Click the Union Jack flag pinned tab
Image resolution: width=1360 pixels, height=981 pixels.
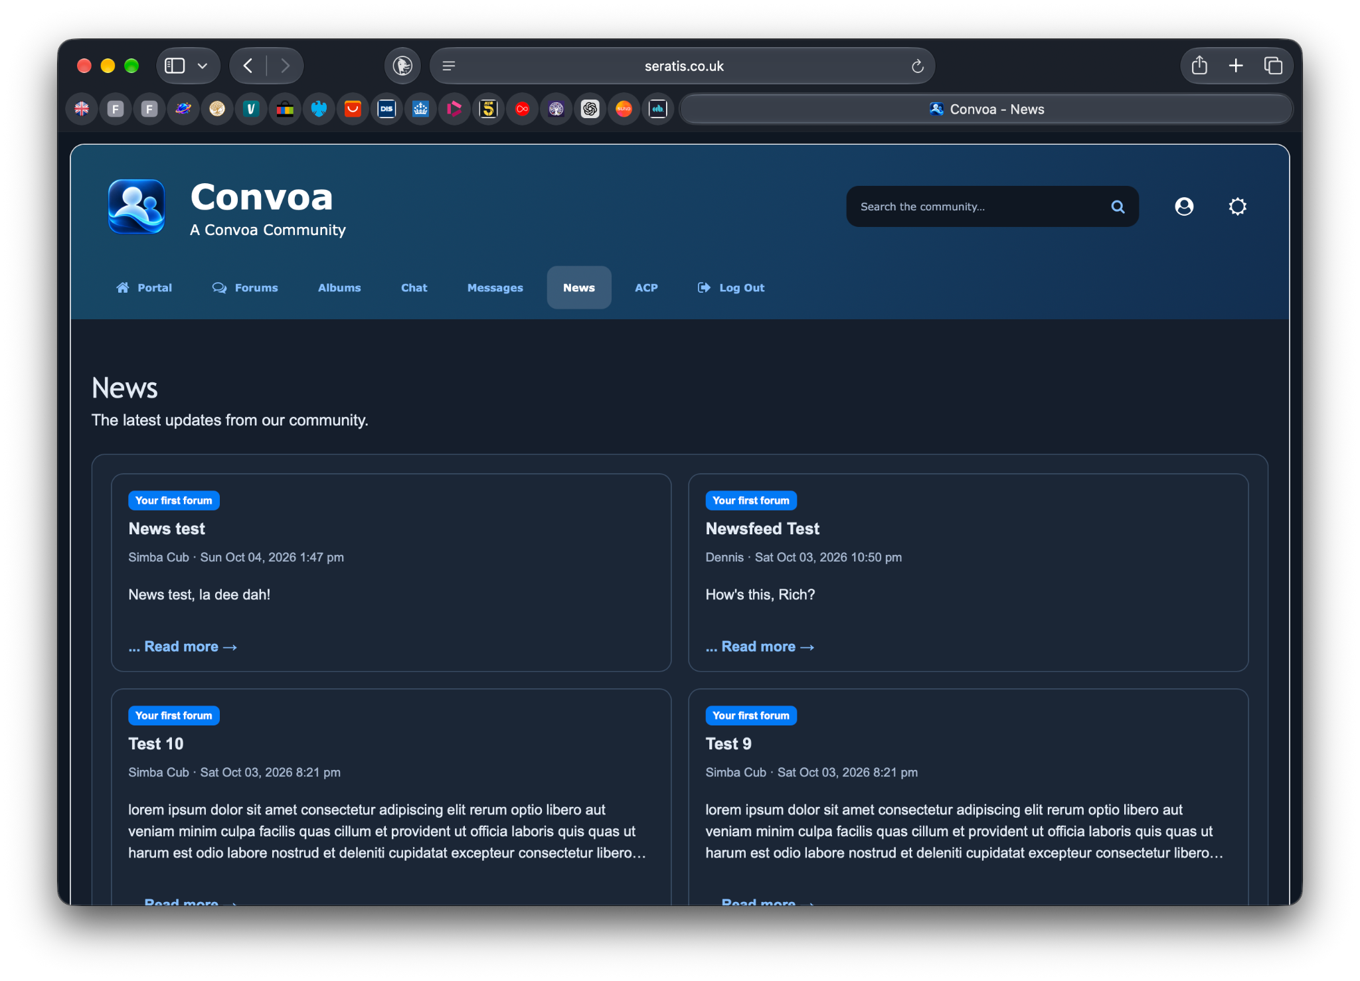[82, 109]
